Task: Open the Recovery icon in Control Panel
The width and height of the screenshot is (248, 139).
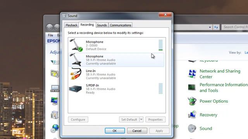Action: click(192, 115)
